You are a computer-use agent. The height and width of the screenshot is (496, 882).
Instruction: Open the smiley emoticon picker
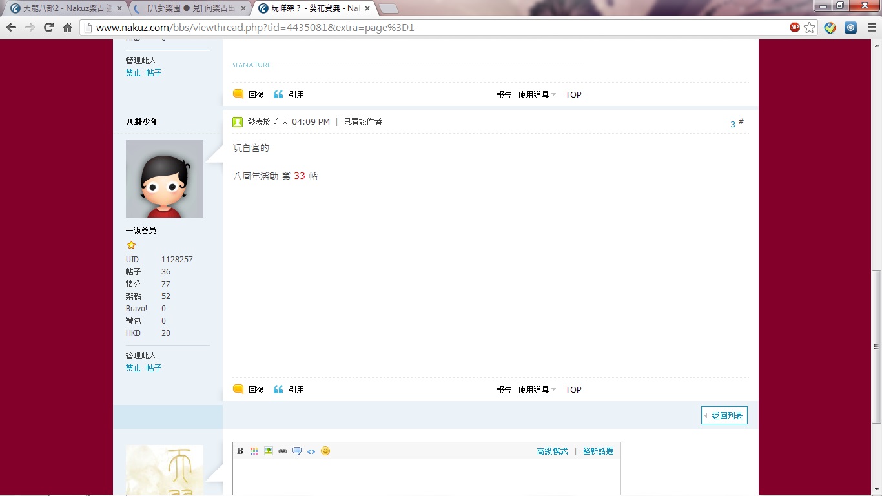[325, 451]
